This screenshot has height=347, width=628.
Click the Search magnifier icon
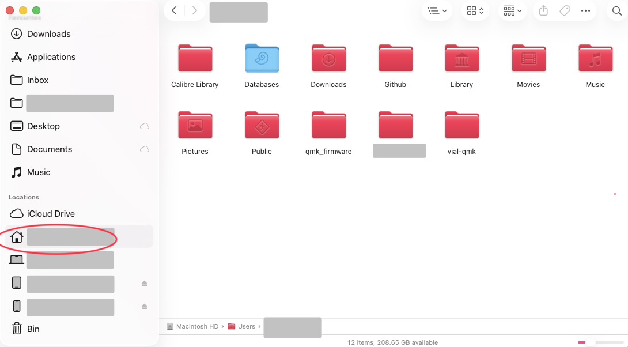616,11
